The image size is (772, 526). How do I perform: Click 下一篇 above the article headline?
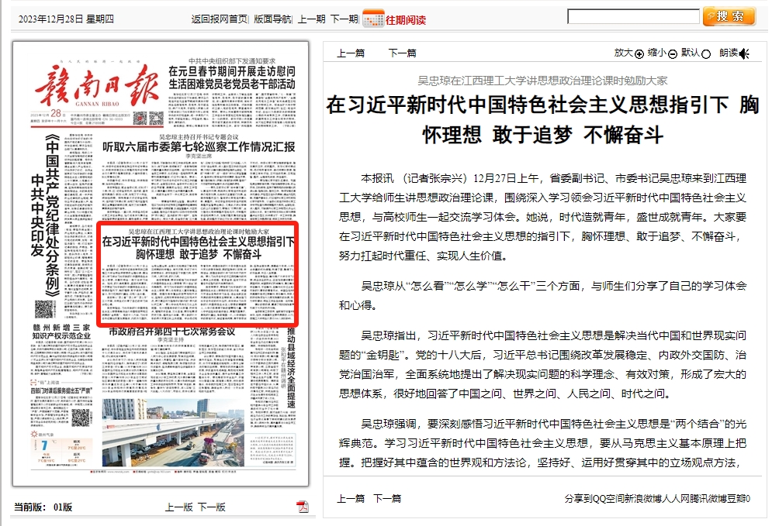pyautogui.click(x=402, y=53)
